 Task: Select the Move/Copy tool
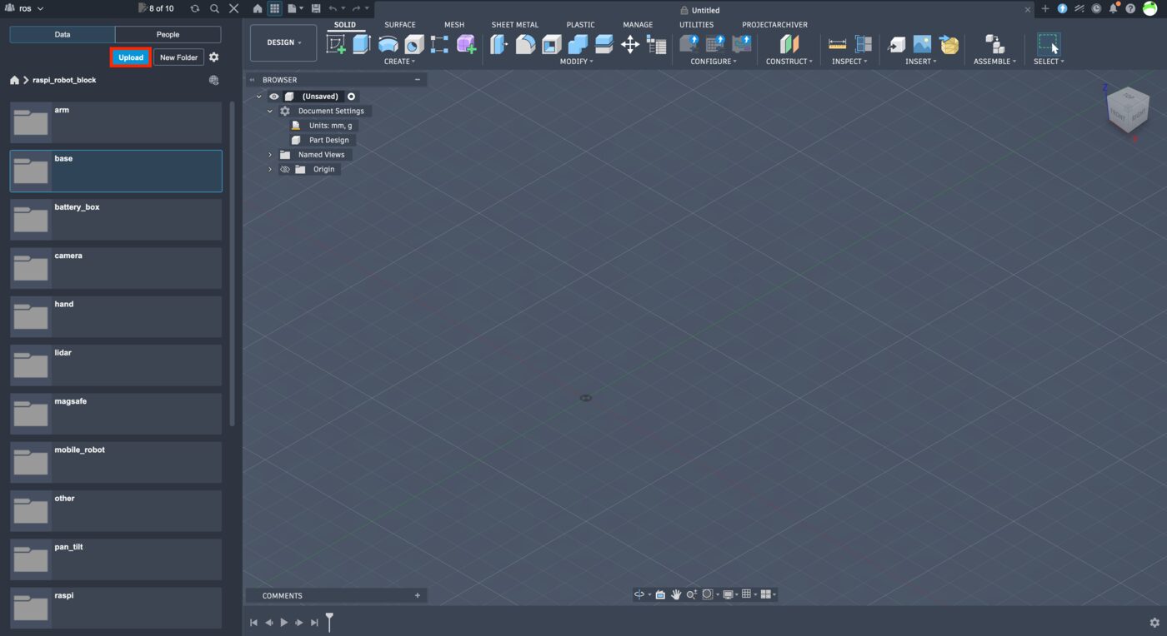(x=630, y=44)
